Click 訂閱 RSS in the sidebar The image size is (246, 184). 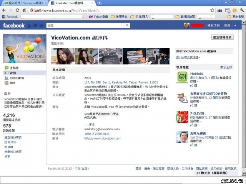(10, 142)
